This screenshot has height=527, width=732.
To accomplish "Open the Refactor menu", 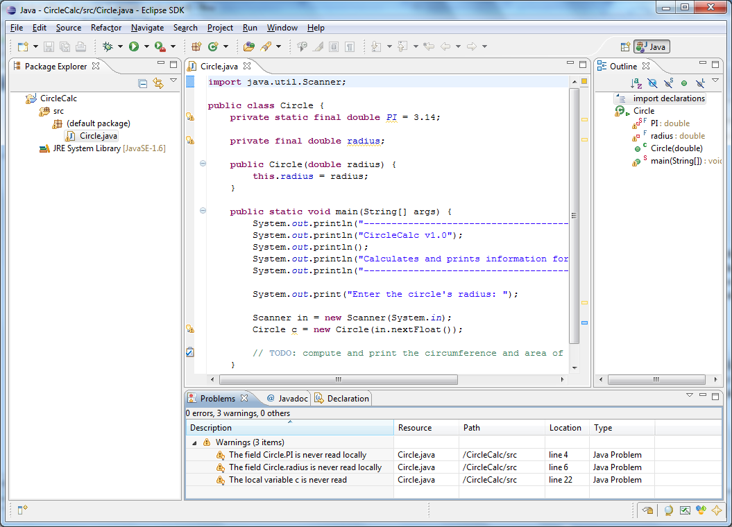I will coord(106,28).
